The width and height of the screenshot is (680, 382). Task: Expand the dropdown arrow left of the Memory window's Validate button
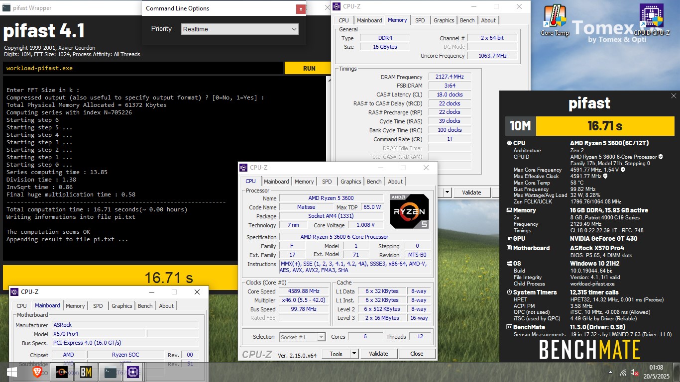[x=447, y=192]
